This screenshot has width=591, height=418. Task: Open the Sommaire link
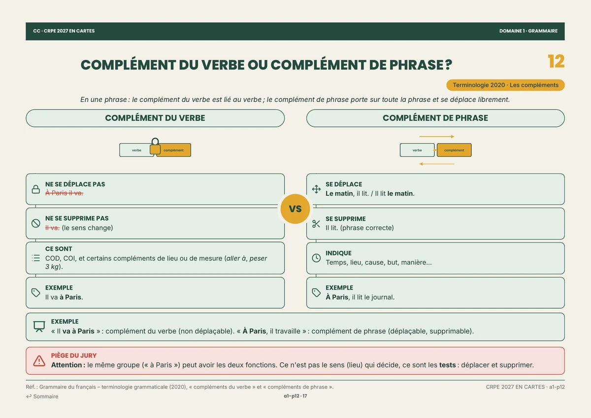click(x=42, y=396)
